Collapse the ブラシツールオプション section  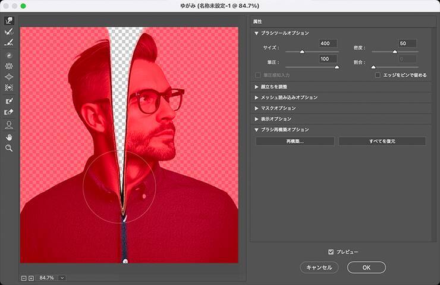tap(256, 33)
